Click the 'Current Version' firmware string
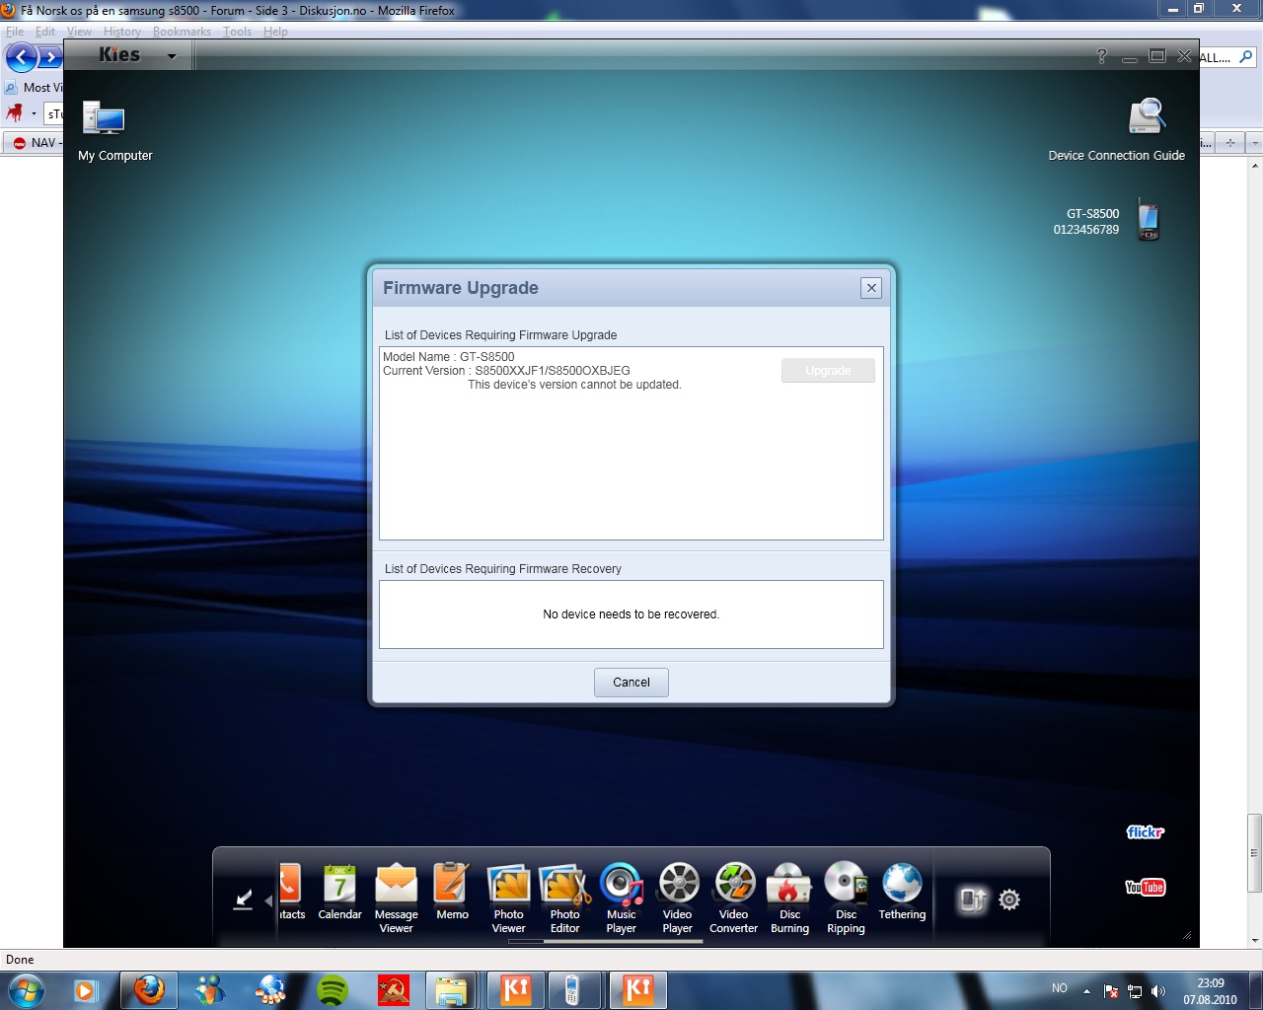 point(506,371)
